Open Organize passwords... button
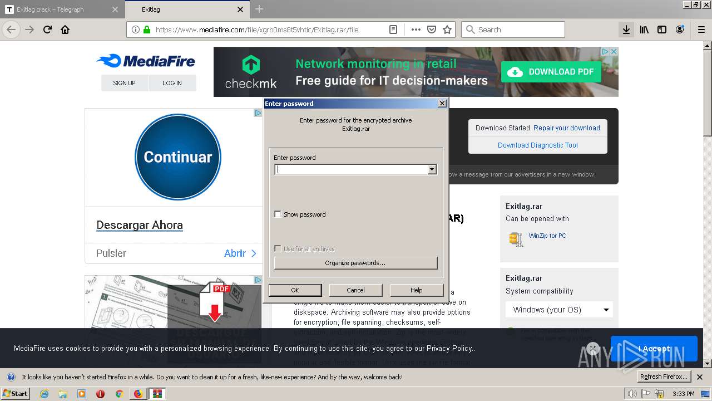The image size is (712, 401). click(355, 262)
